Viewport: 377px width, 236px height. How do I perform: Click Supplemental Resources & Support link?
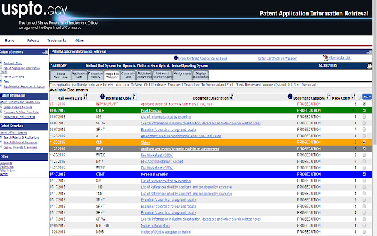[24, 86]
